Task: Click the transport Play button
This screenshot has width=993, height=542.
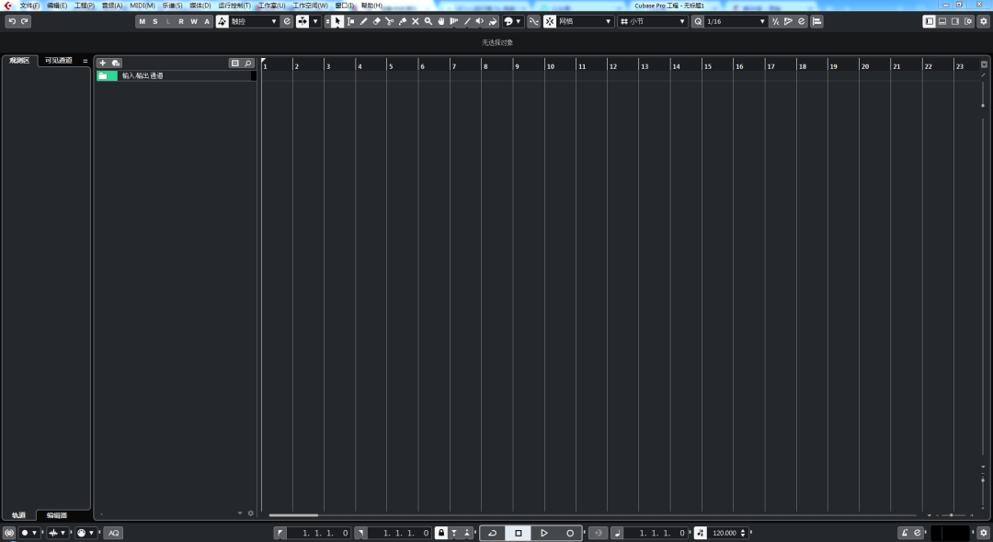Action: [x=543, y=533]
